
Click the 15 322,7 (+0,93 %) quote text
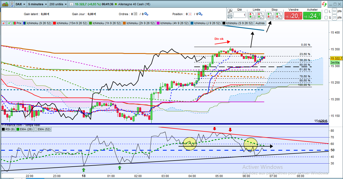(88, 4)
